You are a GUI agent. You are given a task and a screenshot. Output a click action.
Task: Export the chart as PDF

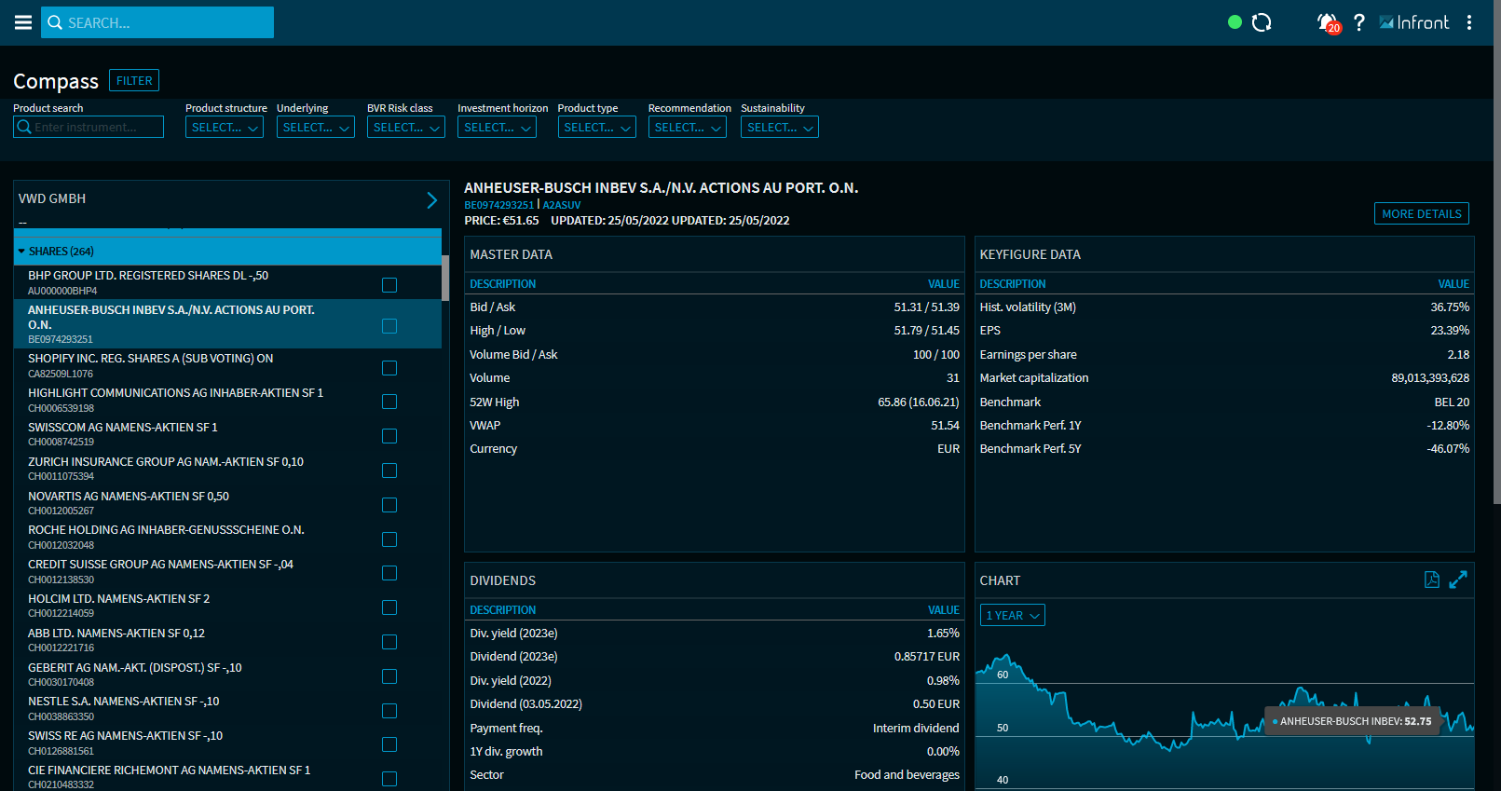(x=1432, y=580)
